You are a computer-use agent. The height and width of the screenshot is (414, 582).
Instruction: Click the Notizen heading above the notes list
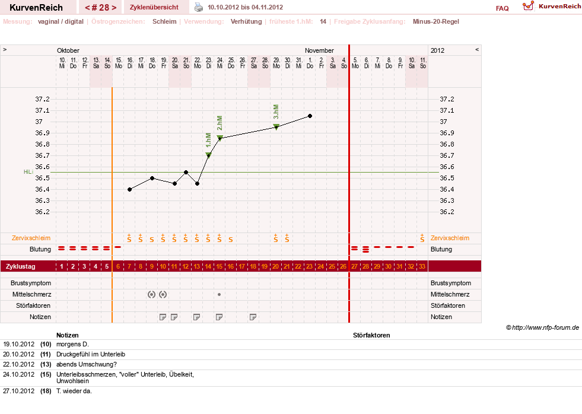67,335
